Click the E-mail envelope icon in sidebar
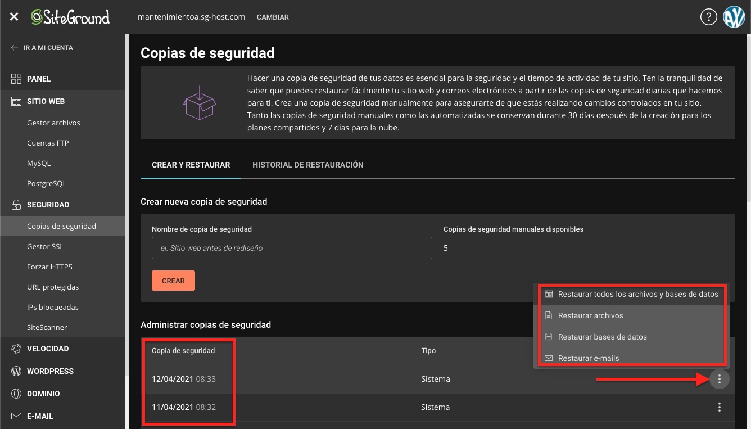 click(16, 416)
